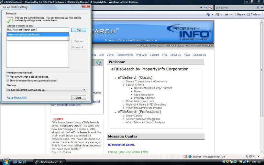Expand the zoom level dropdown arrow
The image size is (264, 165).
[x=258, y=156]
